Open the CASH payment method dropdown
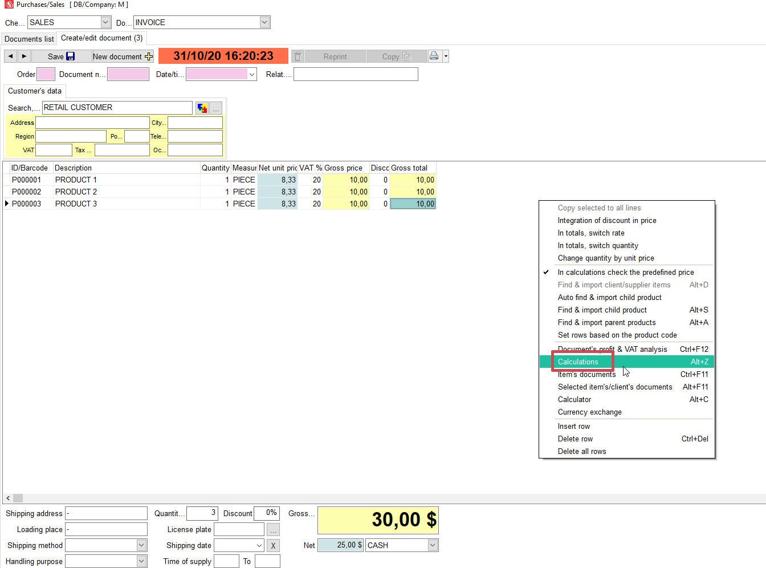The height and width of the screenshot is (568, 766). click(x=433, y=545)
